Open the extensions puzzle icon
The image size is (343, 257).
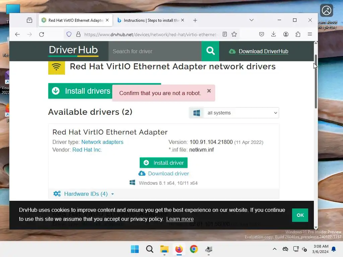tap(298, 34)
